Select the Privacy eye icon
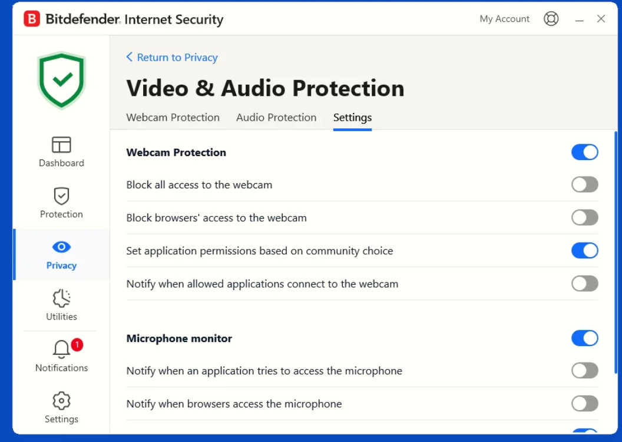The image size is (622, 442). (x=61, y=247)
